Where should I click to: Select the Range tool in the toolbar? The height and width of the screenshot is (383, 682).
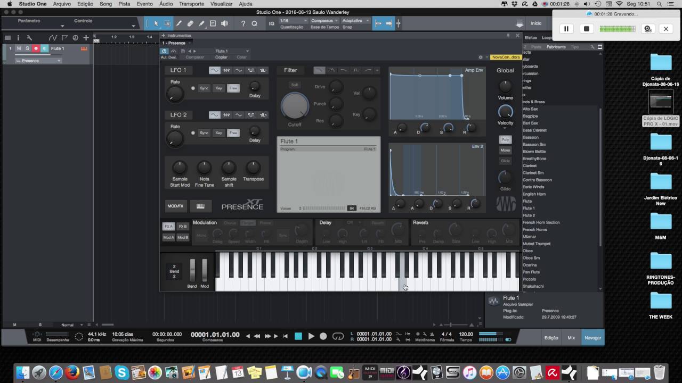pos(167,23)
